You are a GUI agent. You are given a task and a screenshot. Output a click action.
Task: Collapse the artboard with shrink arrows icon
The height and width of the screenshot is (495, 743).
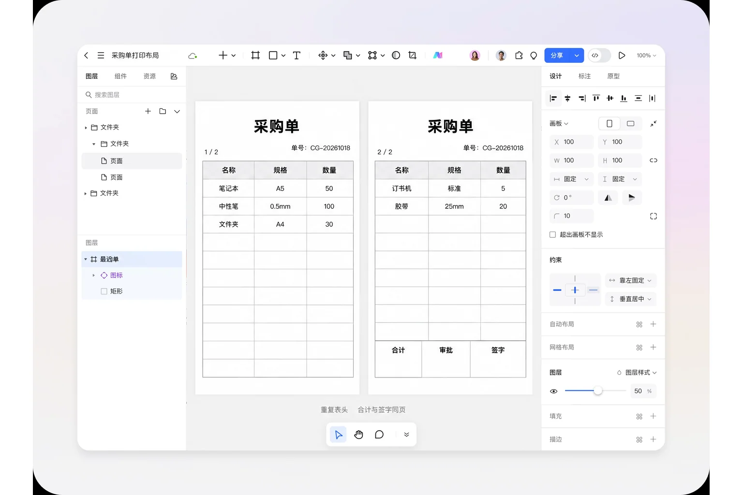(654, 124)
